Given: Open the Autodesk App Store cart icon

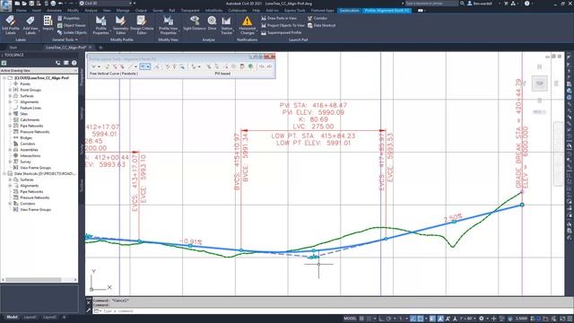Looking at the screenshot, I should click(x=506, y=4).
